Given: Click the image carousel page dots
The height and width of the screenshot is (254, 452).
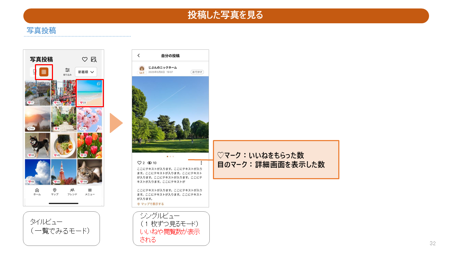Looking at the screenshot, I should (x=170, y=156).
